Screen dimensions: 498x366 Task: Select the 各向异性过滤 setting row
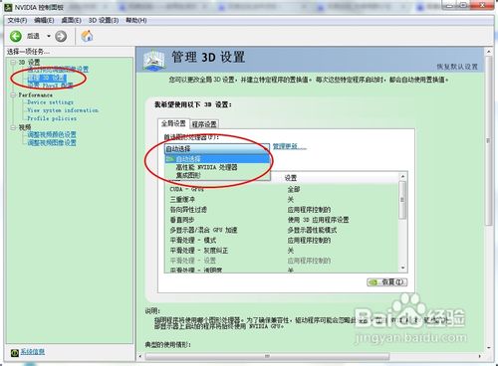pyautogui.click(x=282, y=210)
